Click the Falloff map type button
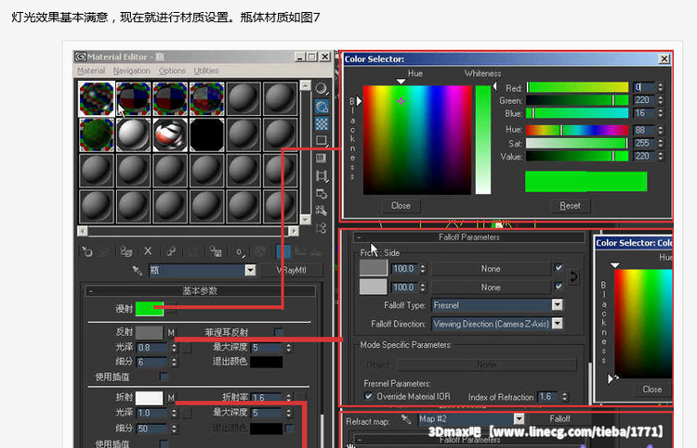This screenshot has height=448, width=697. click(x=559, y=418)
